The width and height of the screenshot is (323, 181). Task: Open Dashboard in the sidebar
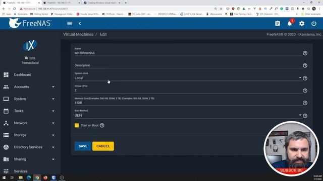(23, 75)
